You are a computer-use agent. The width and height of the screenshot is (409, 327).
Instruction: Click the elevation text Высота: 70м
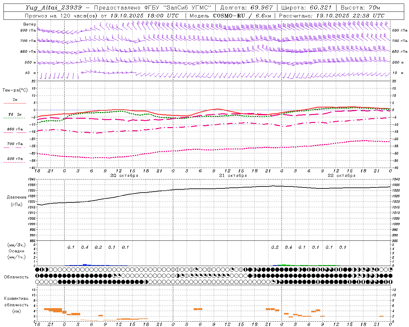tap(360, 8)
